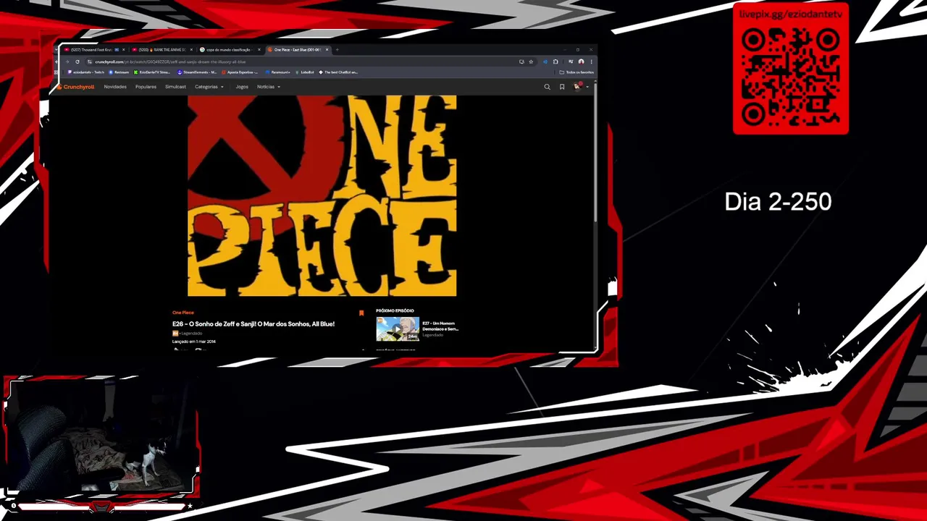The height and width of the screenshot is (521, 927).
Task: Open the eziodantetv Twitch bookmark
Action: (x=86, y=72)
